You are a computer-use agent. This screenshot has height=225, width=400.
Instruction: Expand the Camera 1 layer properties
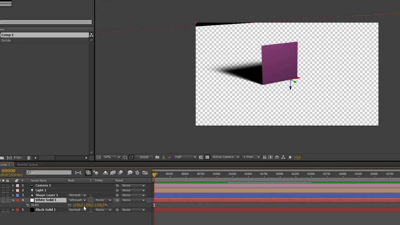[13, 186]
